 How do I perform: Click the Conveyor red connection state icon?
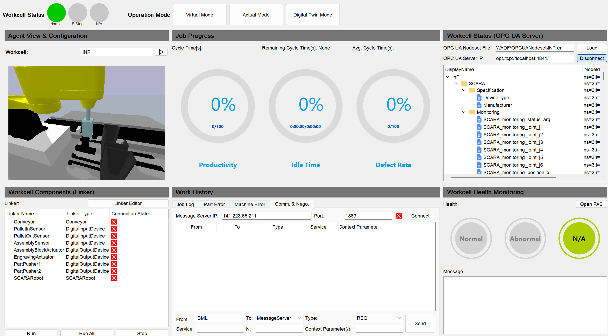pyautogui.click(x=114, y=222)
